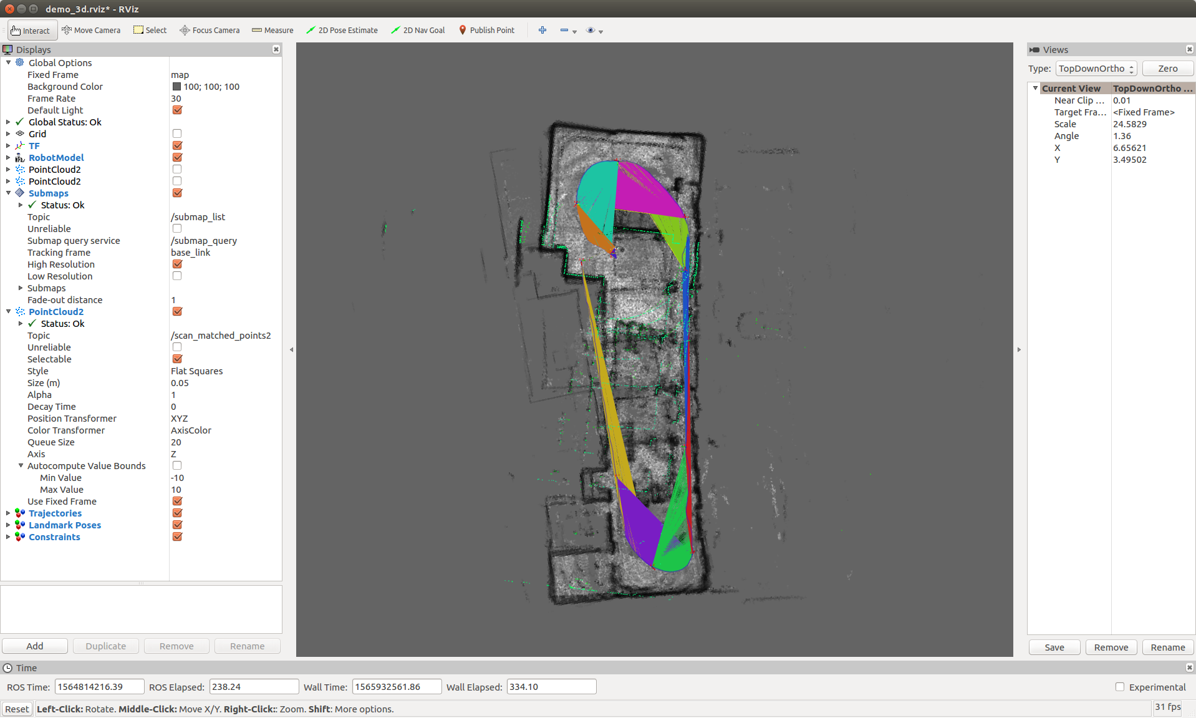Select the Measure tool
Screen dimensions: 1196x718
pos(272,30)
